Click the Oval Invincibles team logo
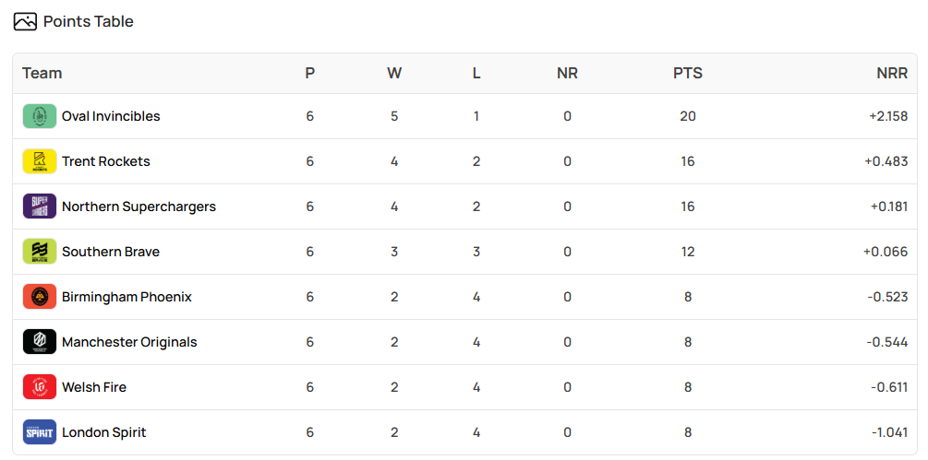 coord(40,116)
